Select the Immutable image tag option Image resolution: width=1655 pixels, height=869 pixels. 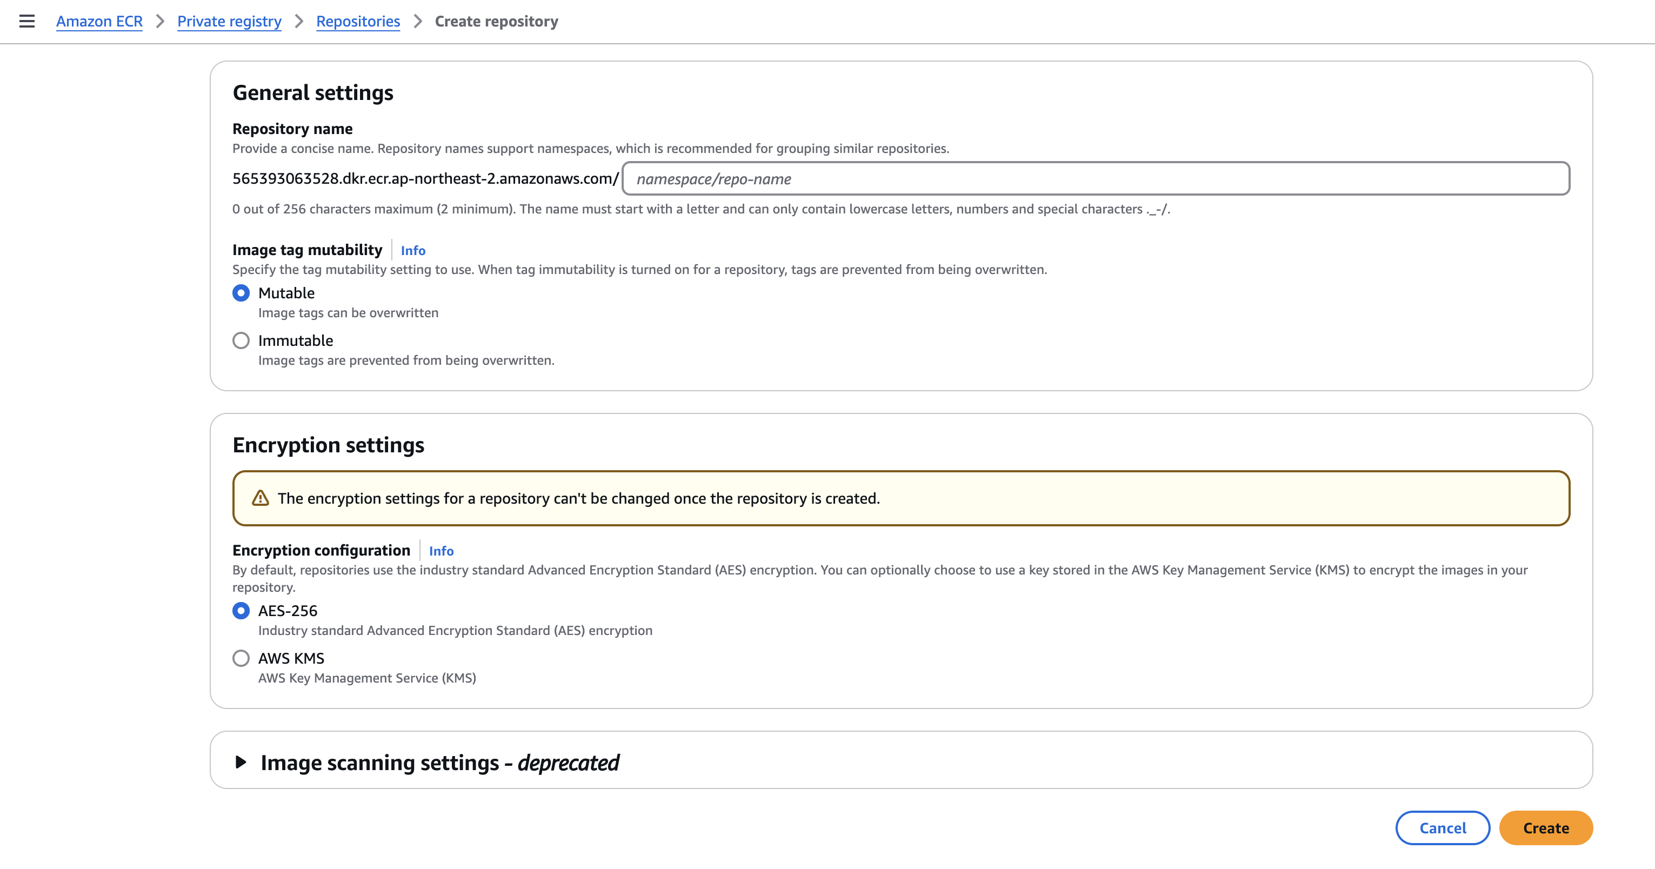241,340
